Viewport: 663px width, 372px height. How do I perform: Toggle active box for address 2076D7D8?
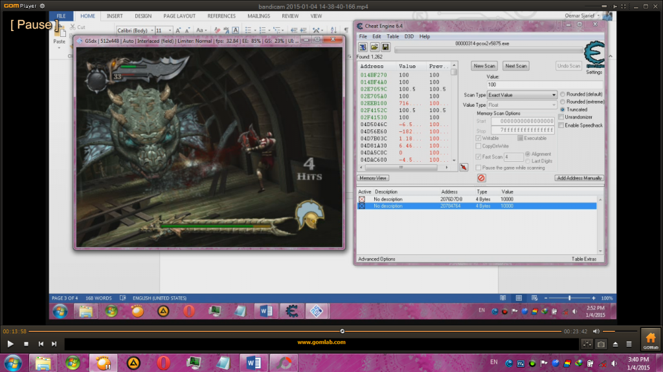point(362,199)
